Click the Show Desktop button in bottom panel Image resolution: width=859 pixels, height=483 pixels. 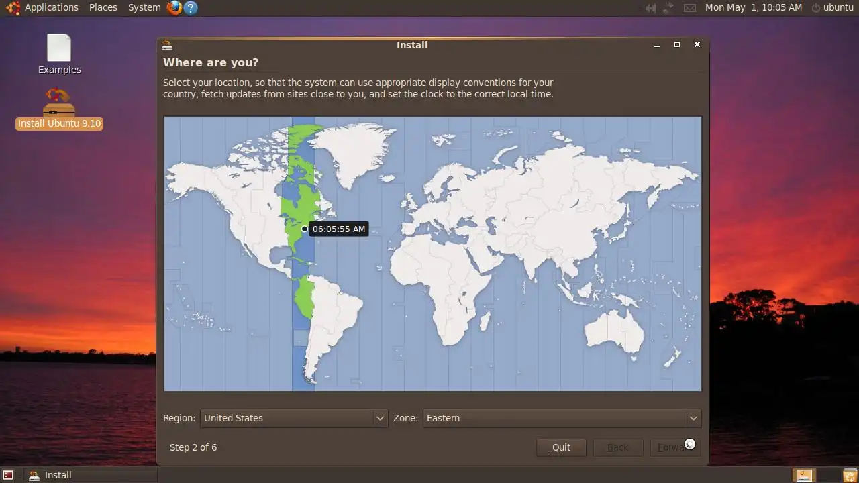[x=8, y=475]
